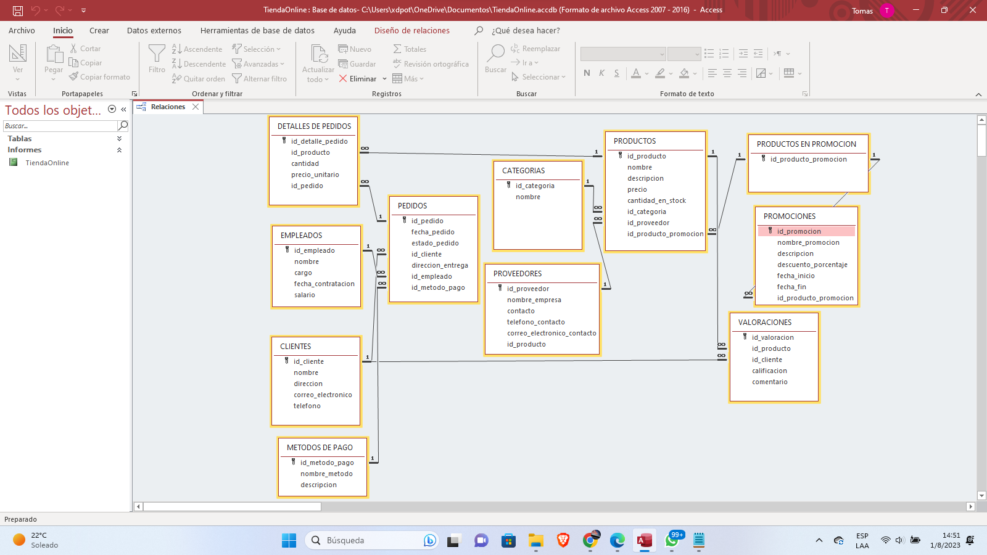
Task: Click the Eliminar delete icon
Action: pos(343,79)
